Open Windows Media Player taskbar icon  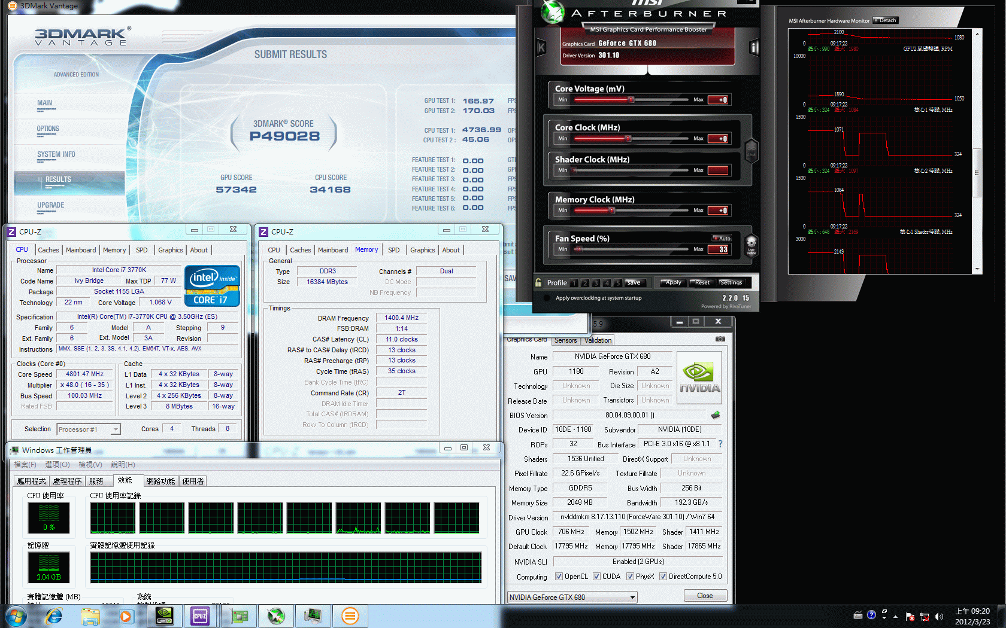tap(126, 616)
